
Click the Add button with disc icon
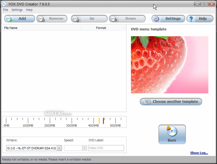click(x=20, y=19)
